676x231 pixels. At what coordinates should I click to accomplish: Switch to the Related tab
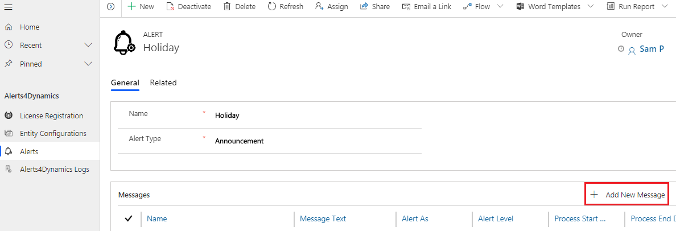click(163, 82)
